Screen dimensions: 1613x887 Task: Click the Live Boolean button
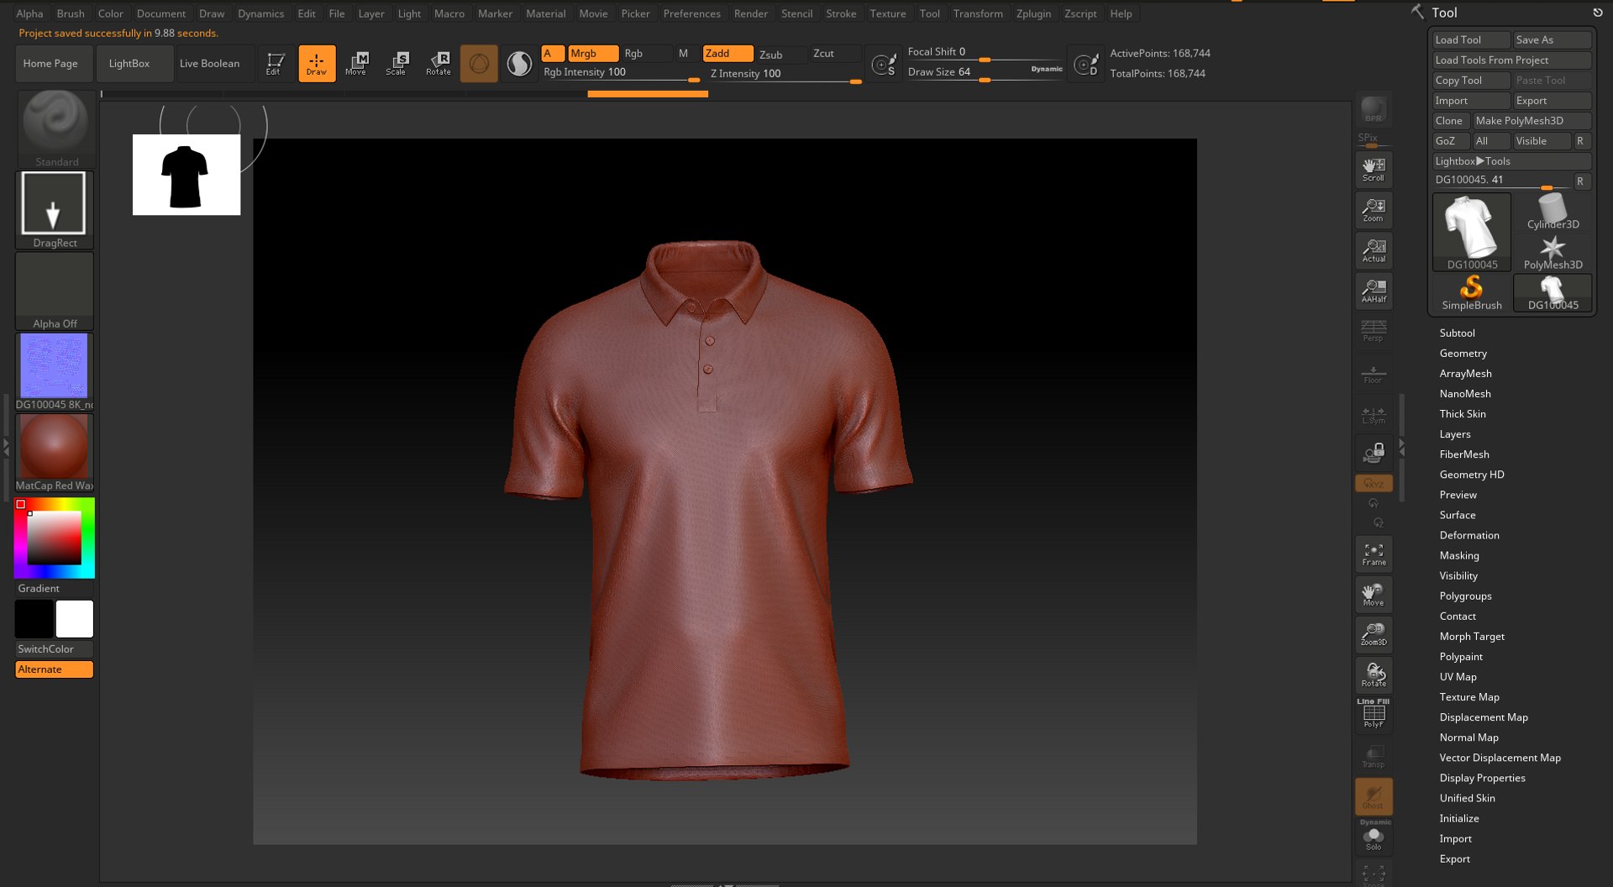point(215,64)
